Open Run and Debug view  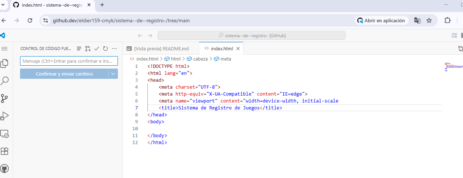5,116
